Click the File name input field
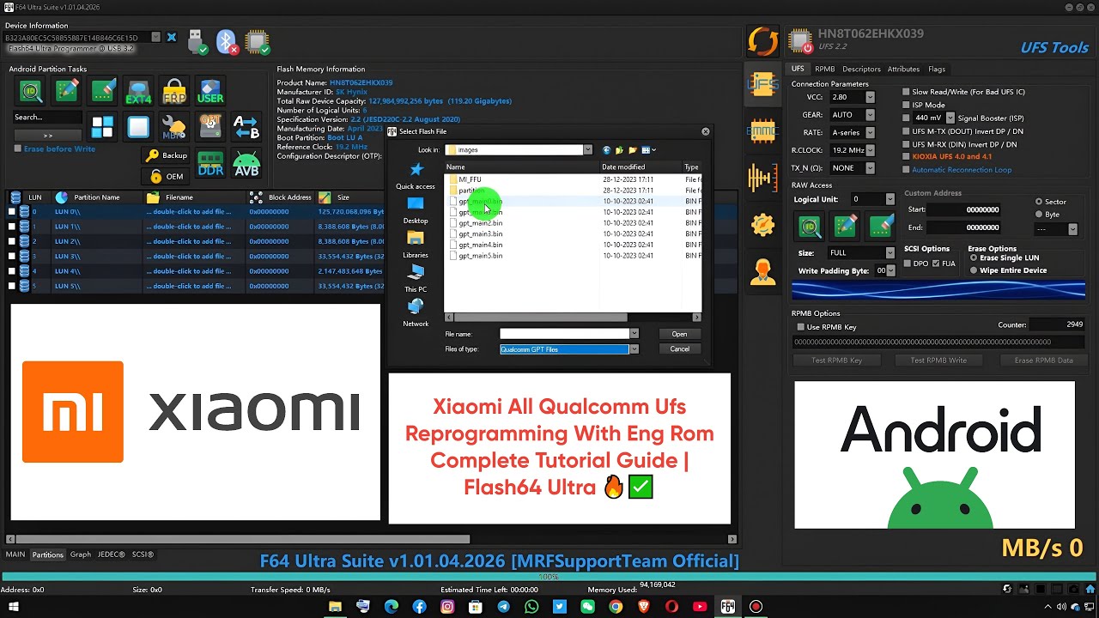This screenshot has width=1099, height=618. [564, 334]
